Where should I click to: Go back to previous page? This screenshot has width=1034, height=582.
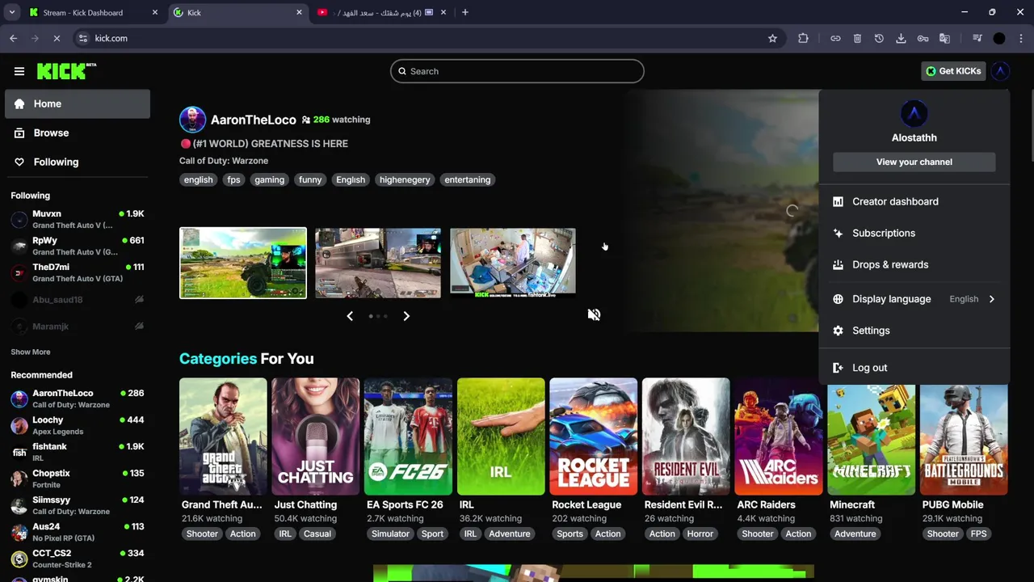(14, 38)
